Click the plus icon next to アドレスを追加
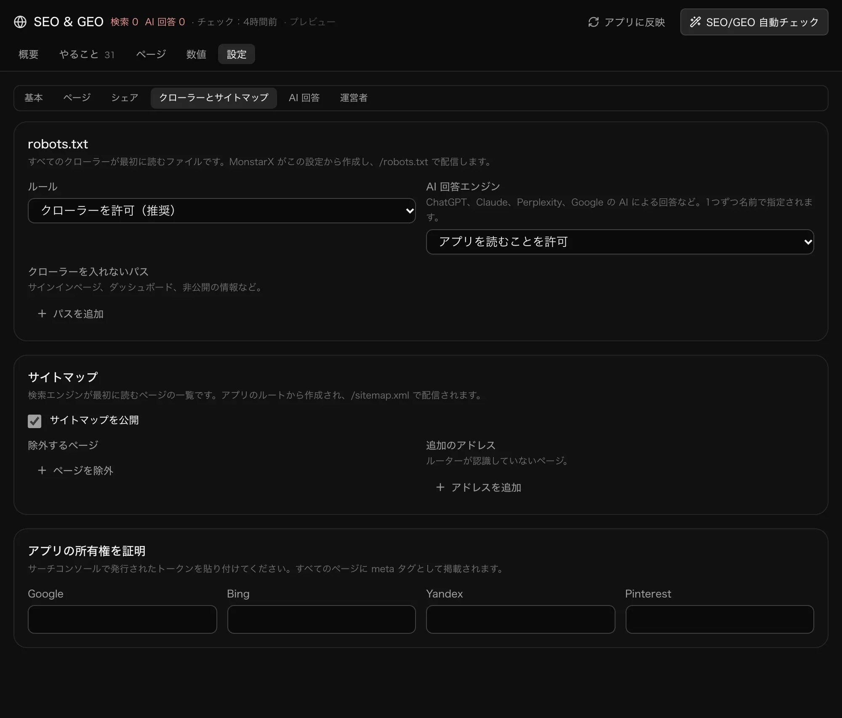This screenshot has width=842, height=718. [440, 487]
